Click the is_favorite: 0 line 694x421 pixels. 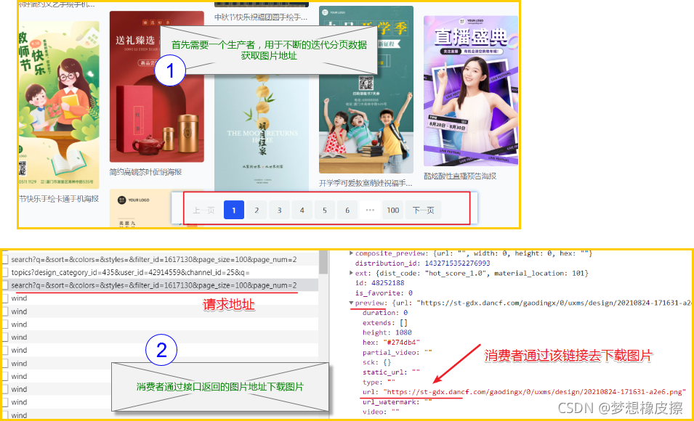[384, 293]
